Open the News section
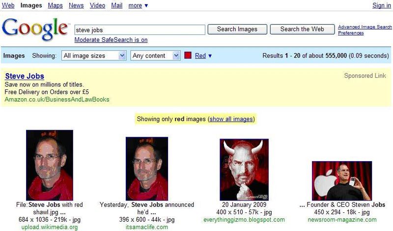The width and height of the screenshot is (393, 231). pos(76,5)
